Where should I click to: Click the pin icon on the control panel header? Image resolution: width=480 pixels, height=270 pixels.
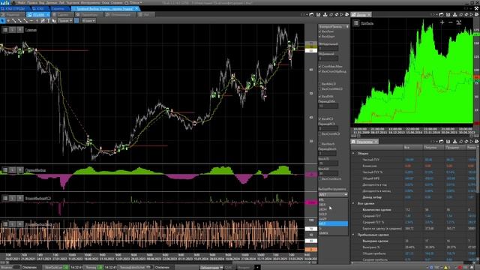(x=347, y=27)
